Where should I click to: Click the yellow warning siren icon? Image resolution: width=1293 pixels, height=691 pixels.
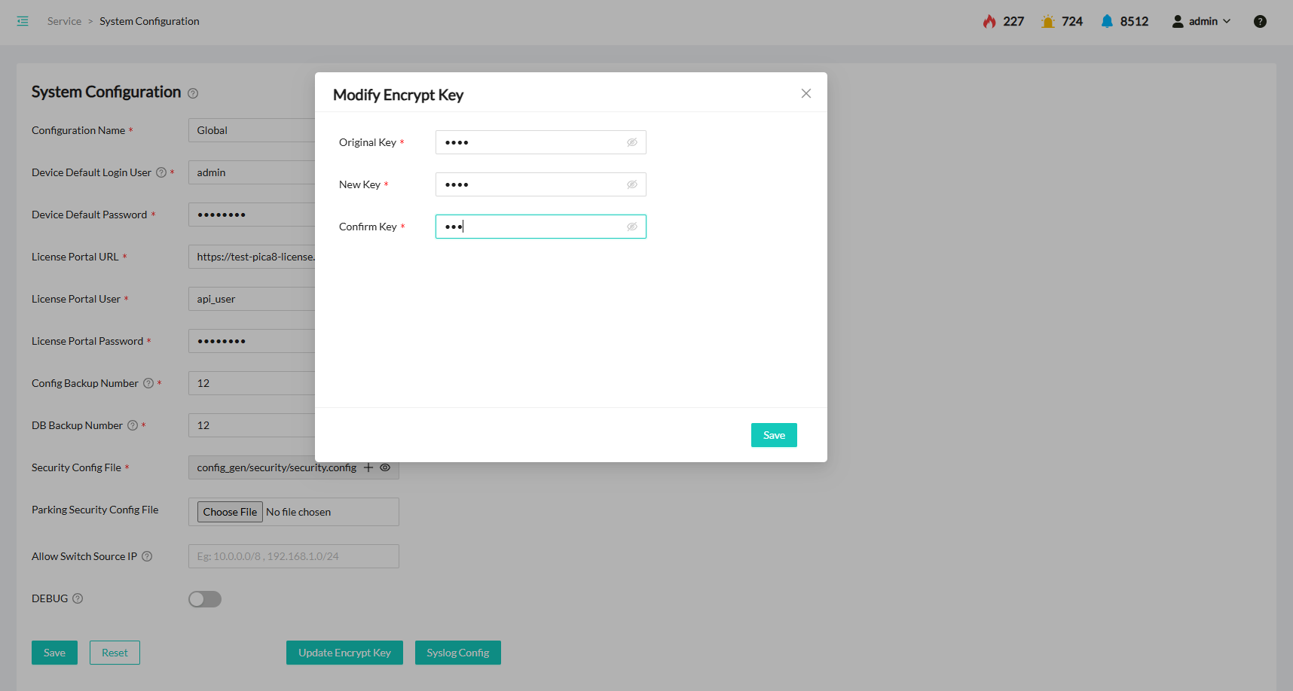pos(1047,21)
